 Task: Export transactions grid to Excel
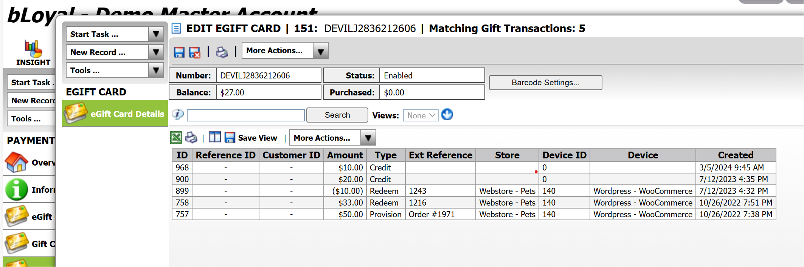(176, 138)
